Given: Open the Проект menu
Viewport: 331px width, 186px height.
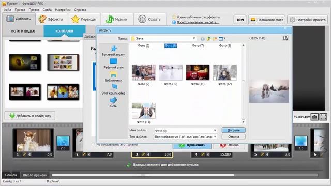Looking at the screenshot, I should coord(34,10).
